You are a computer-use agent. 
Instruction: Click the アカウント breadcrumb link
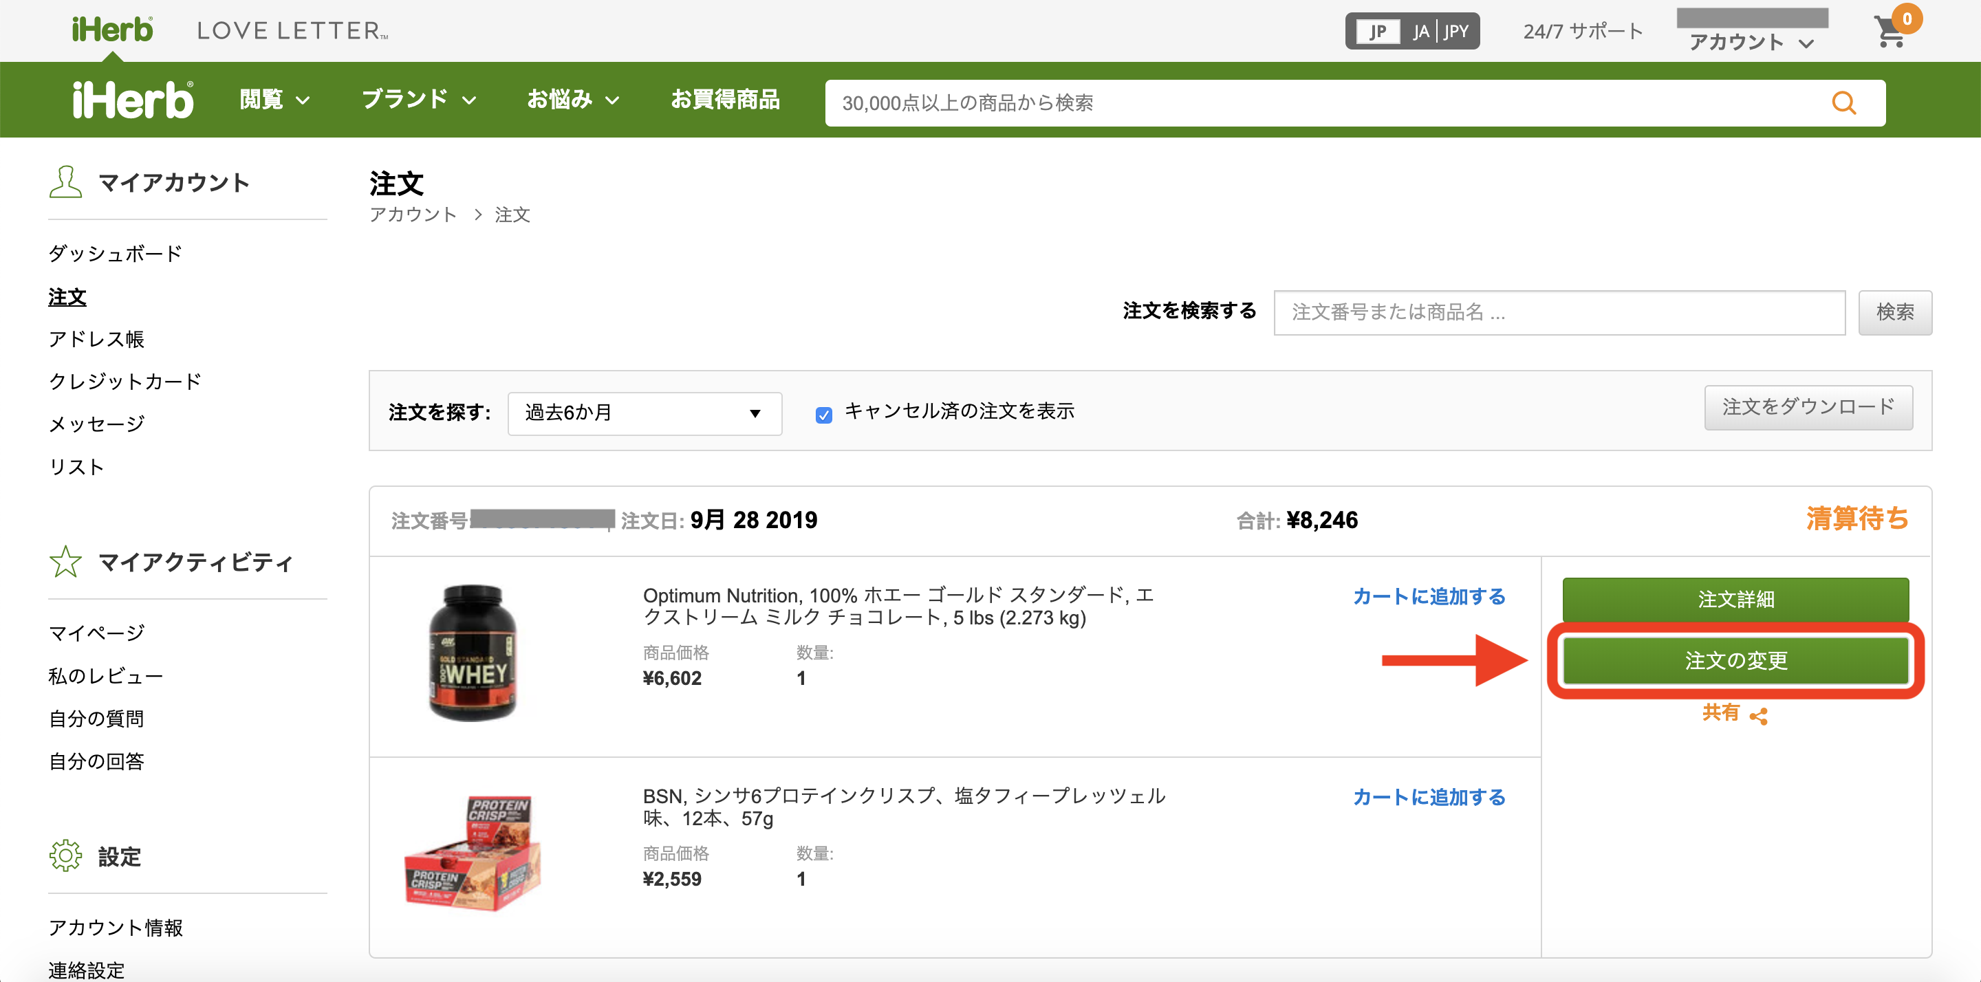[413, 215]
